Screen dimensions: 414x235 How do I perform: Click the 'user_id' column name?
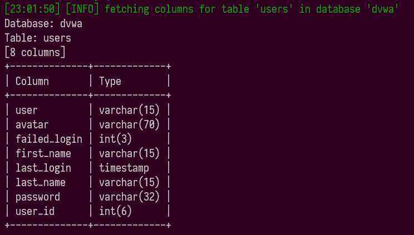click(x=35, y=212)
